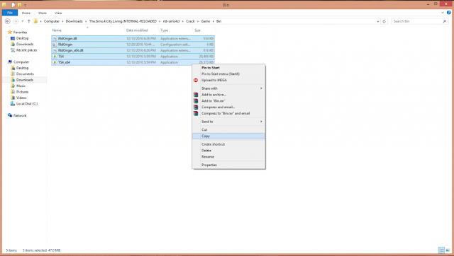
Task: Click the Forward navigation arrow
Action: coord(16,21)
